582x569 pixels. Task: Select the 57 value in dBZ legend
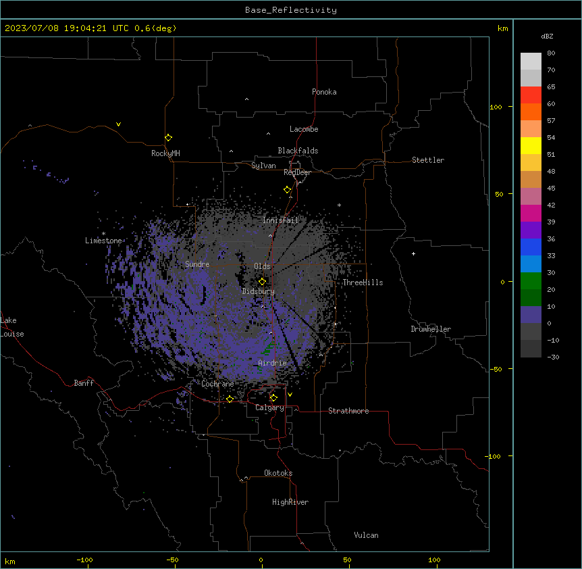(551, 121)
